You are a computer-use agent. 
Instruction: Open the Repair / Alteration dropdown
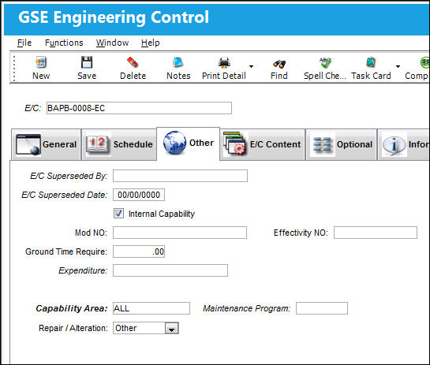tap(172, 328)
